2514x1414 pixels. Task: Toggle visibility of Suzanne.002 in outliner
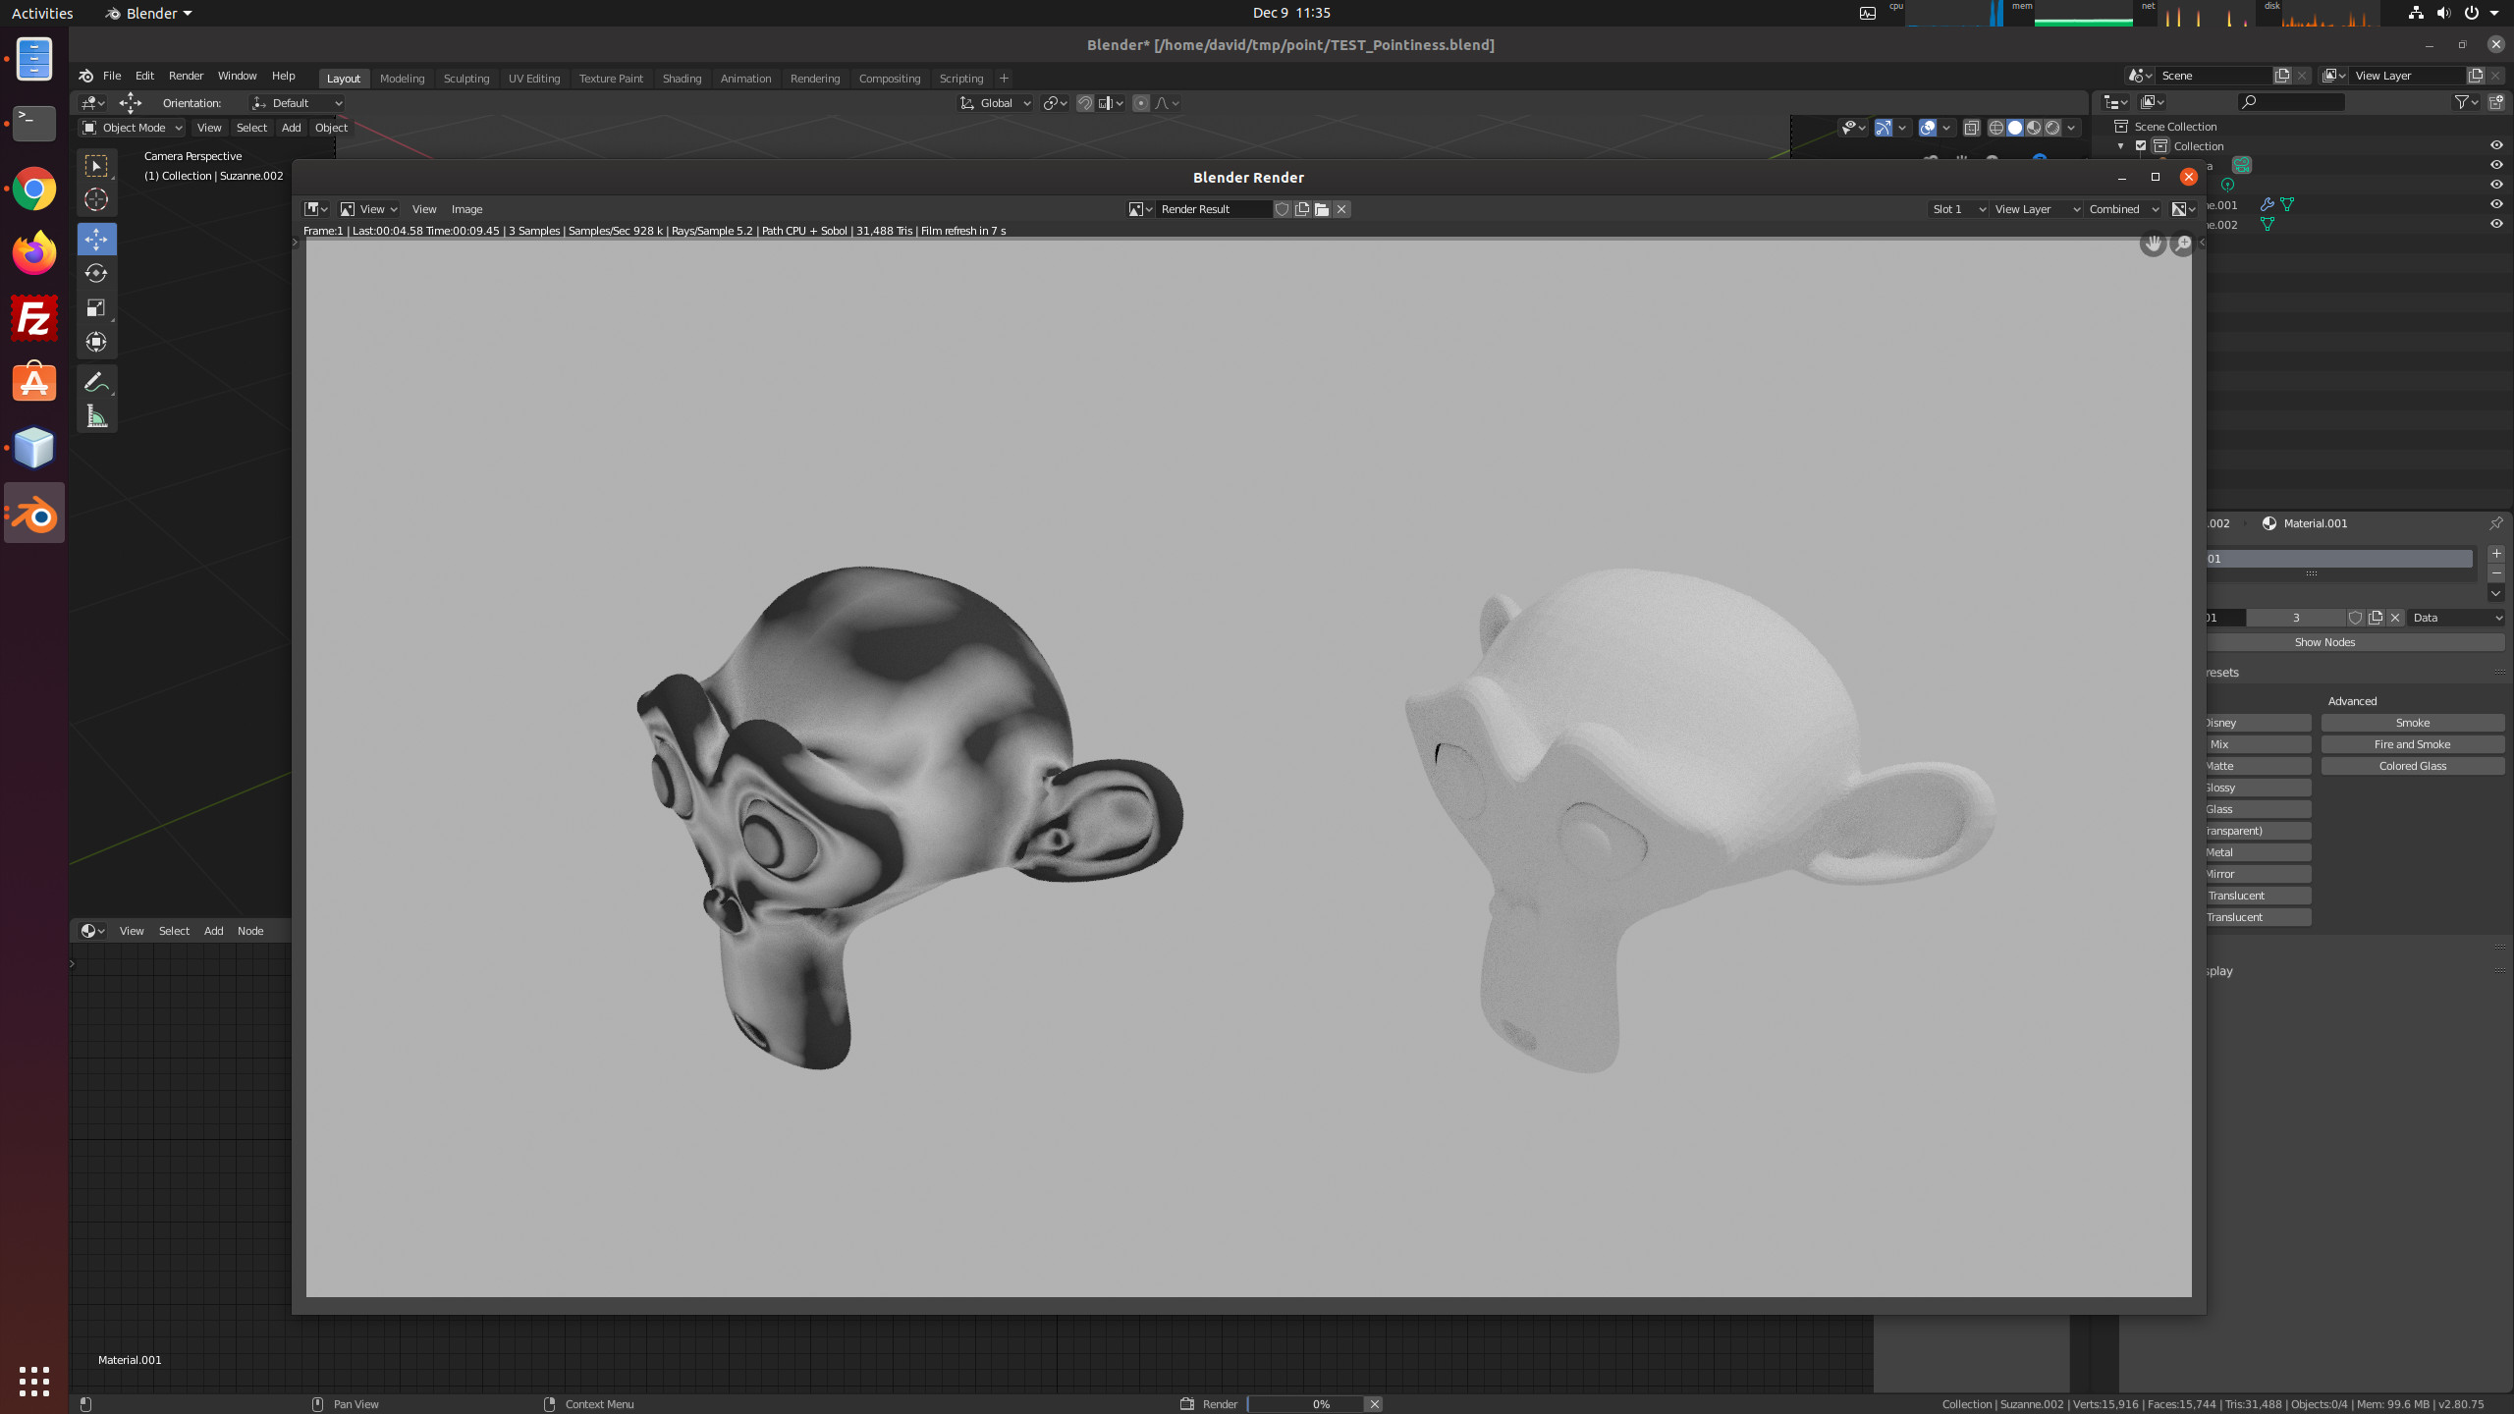tap(2497, 224)
